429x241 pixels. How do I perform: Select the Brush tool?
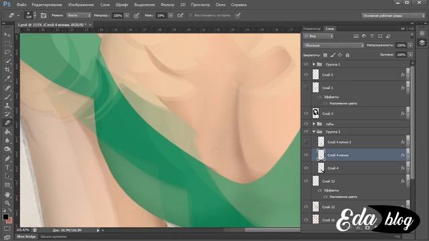pyautogui.click(x=7, y=96)
